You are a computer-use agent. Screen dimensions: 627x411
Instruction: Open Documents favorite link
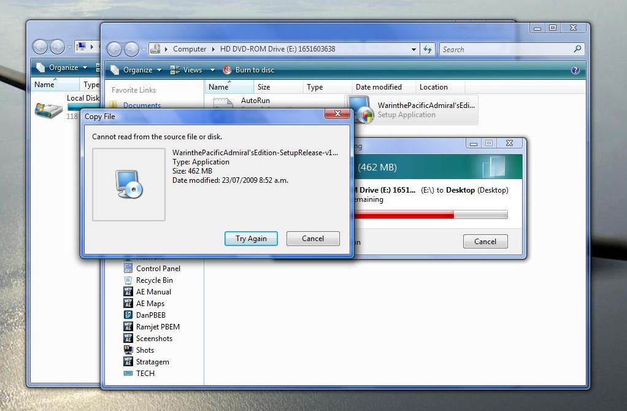[142, 105]
